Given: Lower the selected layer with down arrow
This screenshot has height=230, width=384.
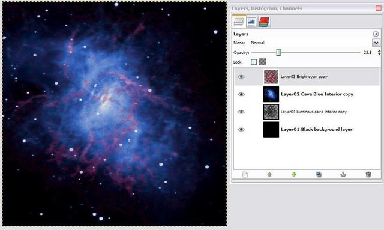Looking at the screenshot, I should 294,174.
